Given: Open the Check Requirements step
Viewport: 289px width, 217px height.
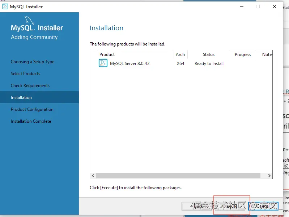Looking at the screenshot, I should [x=30, y=86].
